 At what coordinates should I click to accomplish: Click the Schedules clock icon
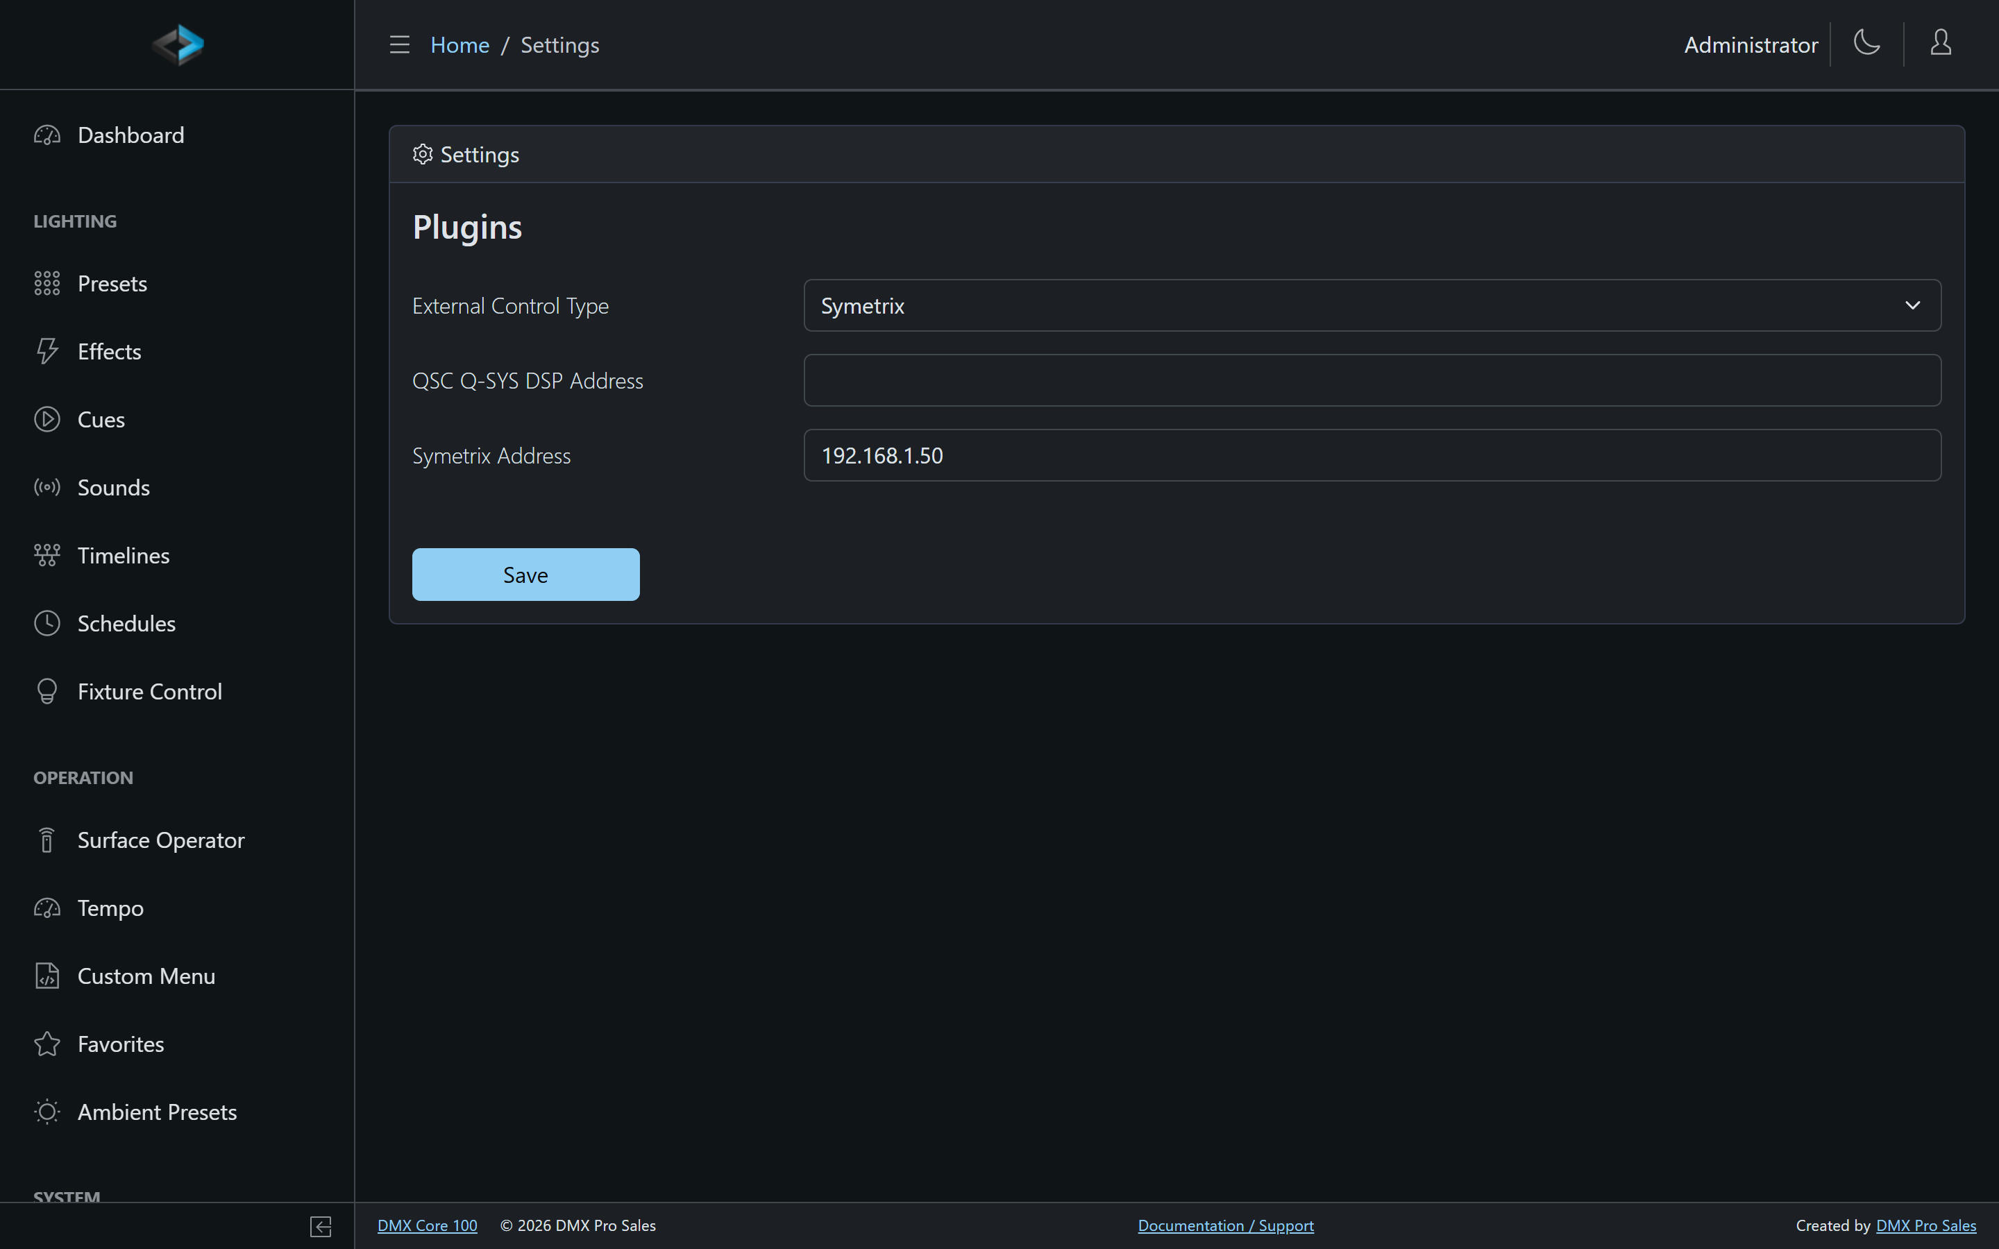coord(47,624)
